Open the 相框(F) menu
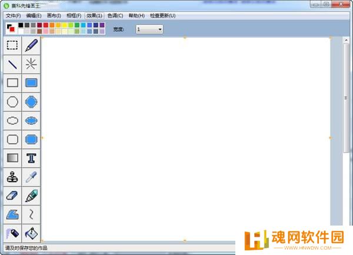 coord(74,15)
